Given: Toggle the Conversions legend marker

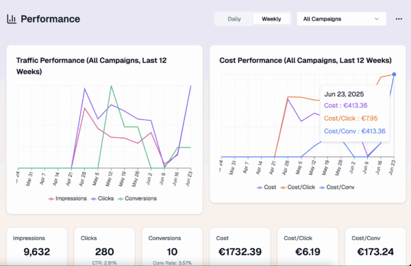Looking at the screenshot, I should point(121,199).
